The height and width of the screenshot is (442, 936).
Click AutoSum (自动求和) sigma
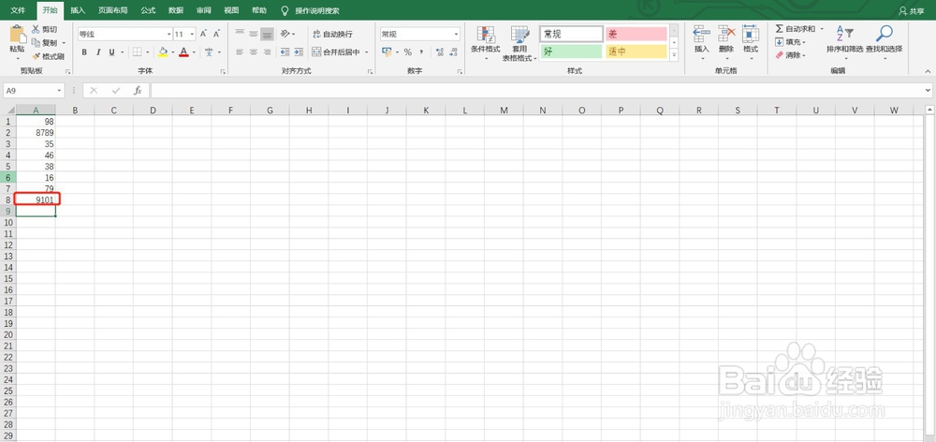pyautogui.click(x=795, y=29)
